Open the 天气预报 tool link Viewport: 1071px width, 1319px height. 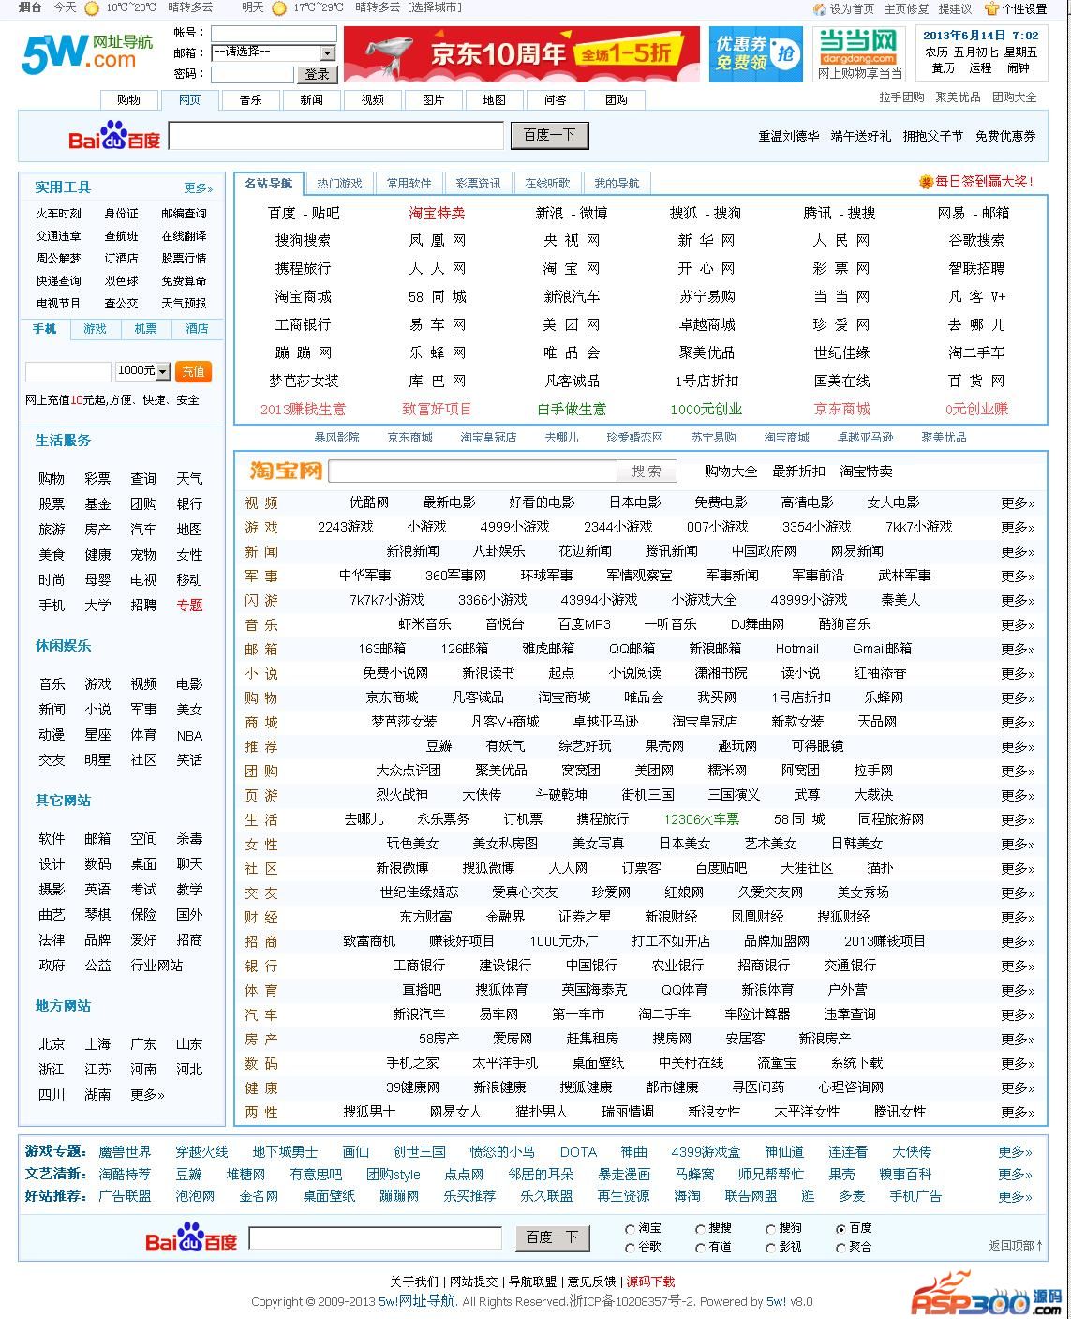(184, 304)
